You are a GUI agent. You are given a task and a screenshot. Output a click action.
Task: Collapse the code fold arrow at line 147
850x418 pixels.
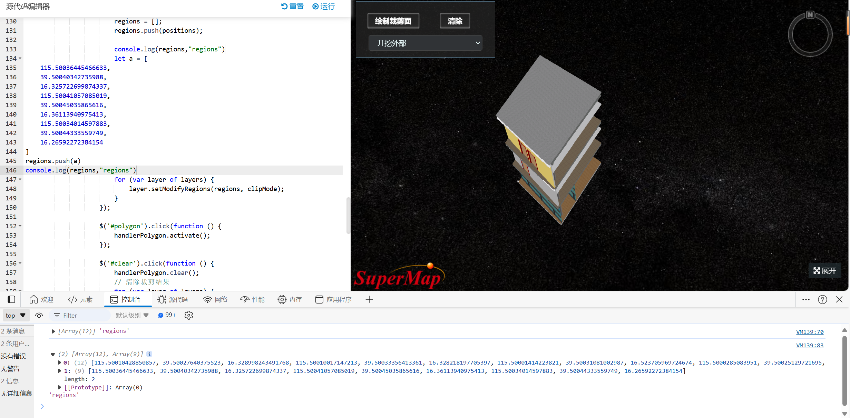[x=20, y=180]
